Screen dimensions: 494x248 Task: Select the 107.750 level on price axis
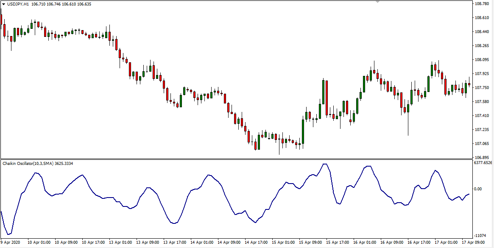pyautogui.click(x=483, y=88)
